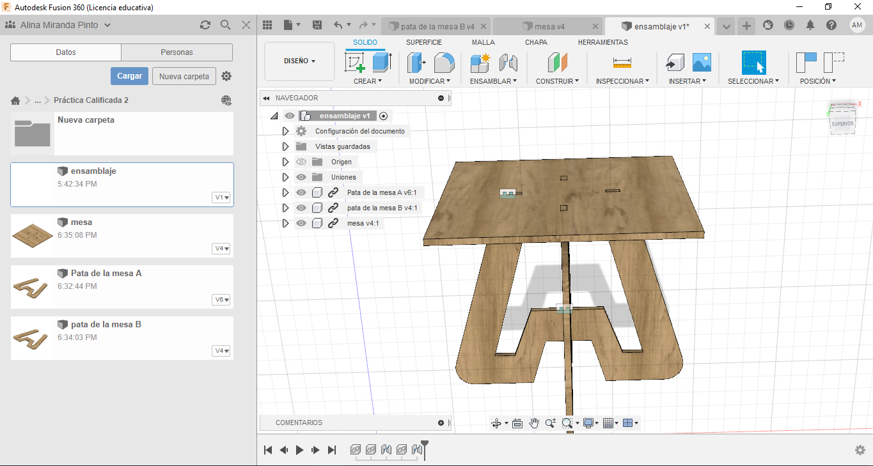Open the Orbit navigation tool
This screenshot has height=466, width=873.
click(x=496, y=423)
